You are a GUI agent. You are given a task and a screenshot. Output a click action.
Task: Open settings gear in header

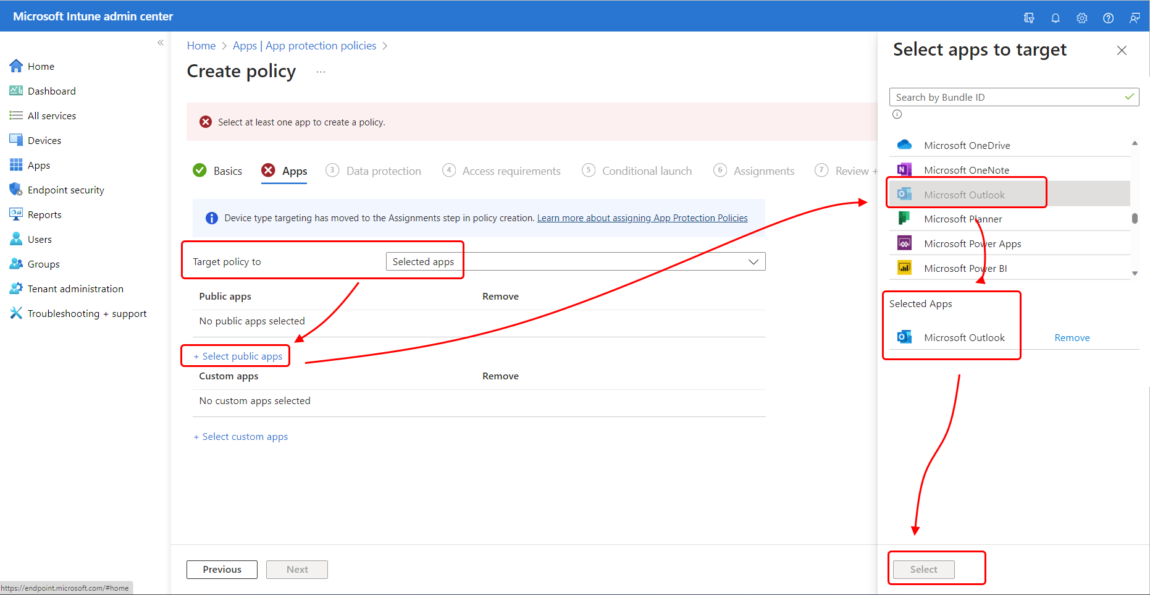pyautogui.click(x=1082, y=18)
